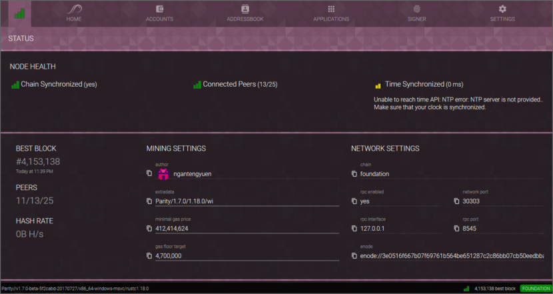Click the MINING SETTINGS heading
Viewport: 553px width, 294px height.
coord(176,149)
